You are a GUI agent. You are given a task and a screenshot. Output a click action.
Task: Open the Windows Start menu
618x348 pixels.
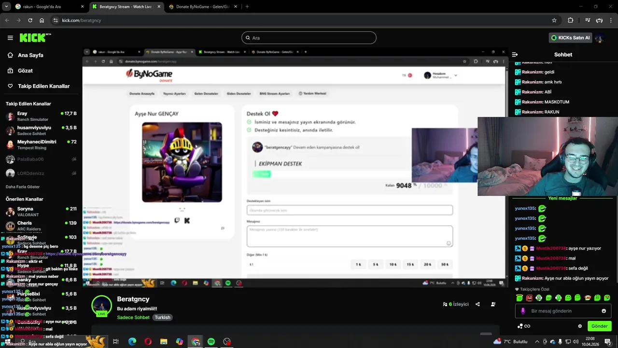pos(7,342)
